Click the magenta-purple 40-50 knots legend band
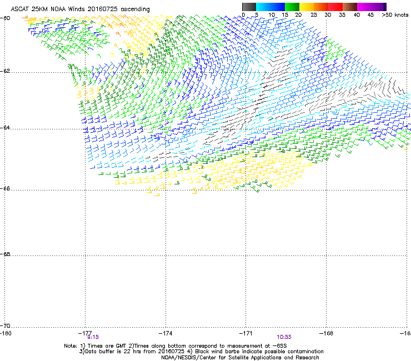The width and height of the screenshot is (411, 361). 372,7
